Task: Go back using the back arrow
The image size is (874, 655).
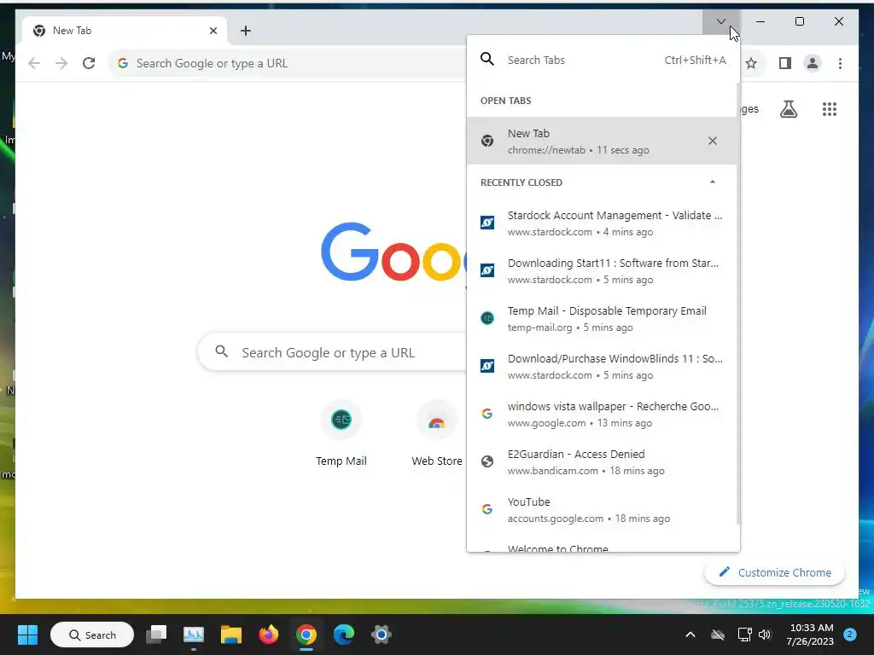Action: (34, 63)
